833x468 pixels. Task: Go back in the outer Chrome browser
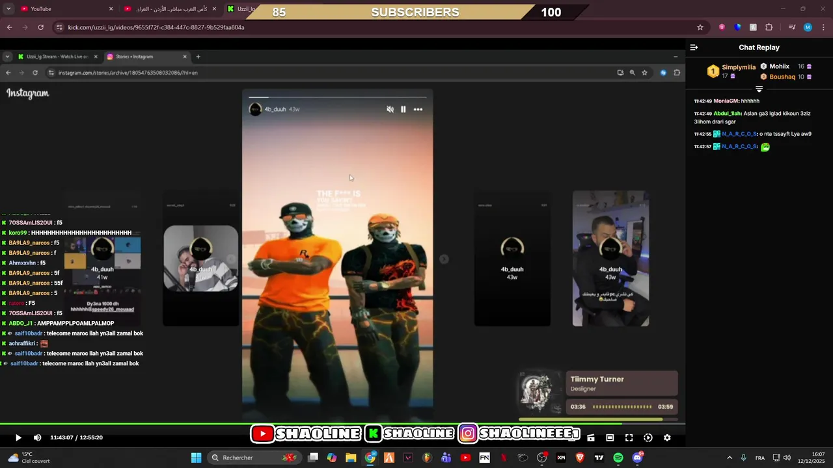point(9,27)
